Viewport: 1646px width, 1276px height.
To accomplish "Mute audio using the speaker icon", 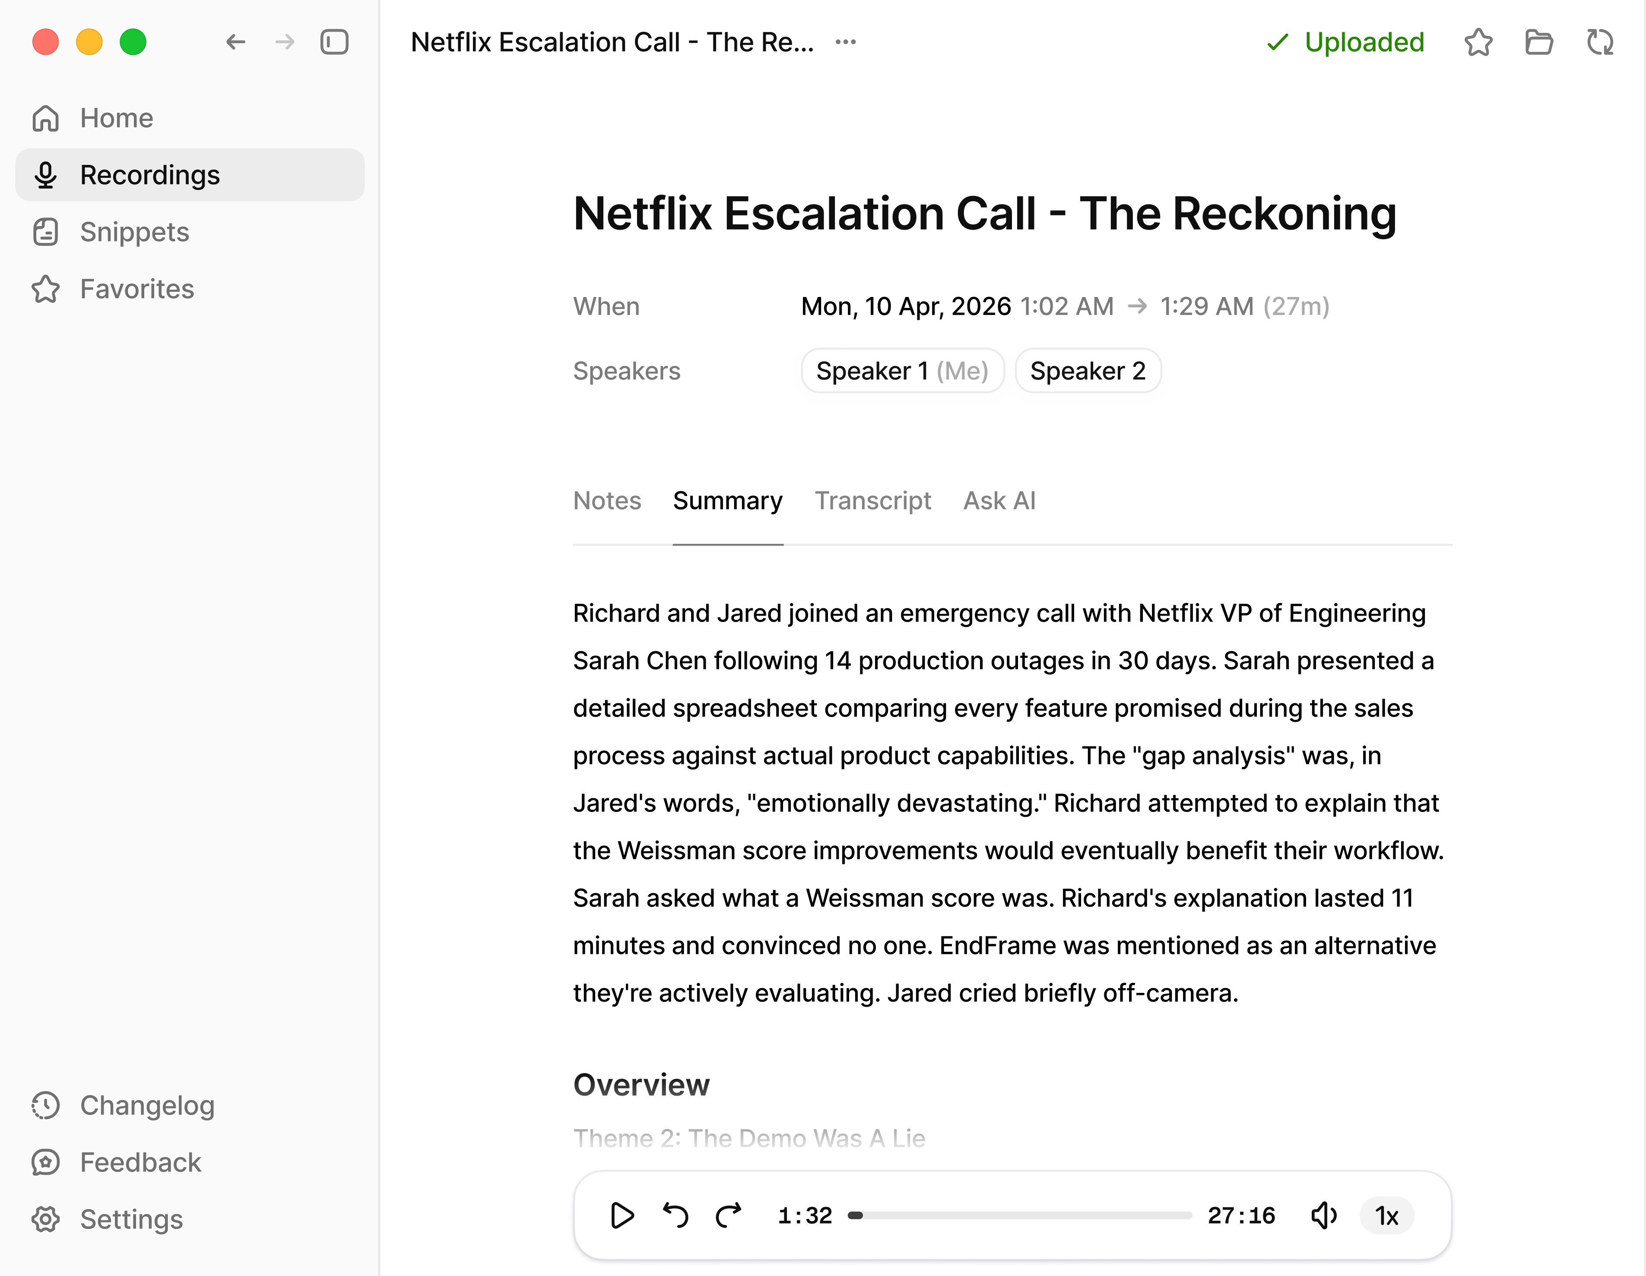I will click(x=1323, y=1215).
